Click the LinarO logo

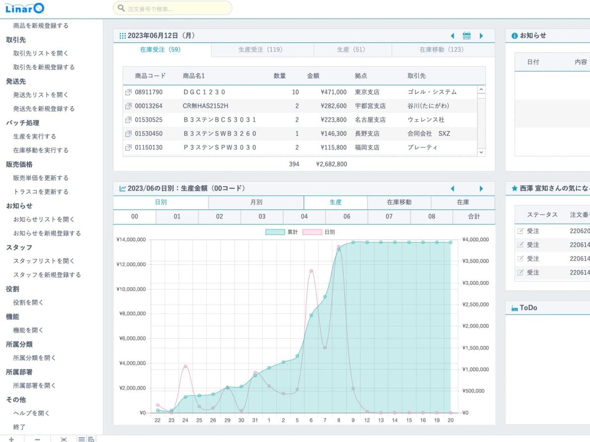coord(25,8)
